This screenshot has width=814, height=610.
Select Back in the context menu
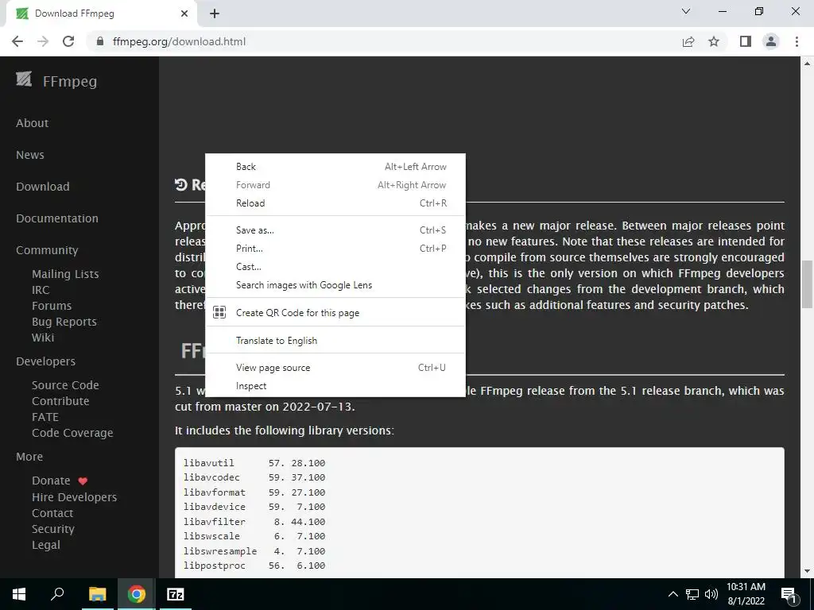point(335,167)
